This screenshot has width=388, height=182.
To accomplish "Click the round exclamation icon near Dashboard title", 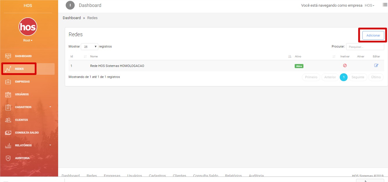I will (70, 5).
